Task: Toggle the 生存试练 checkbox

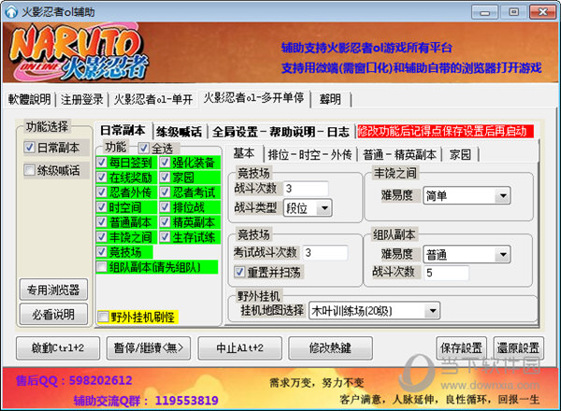Action: point(165,237)
